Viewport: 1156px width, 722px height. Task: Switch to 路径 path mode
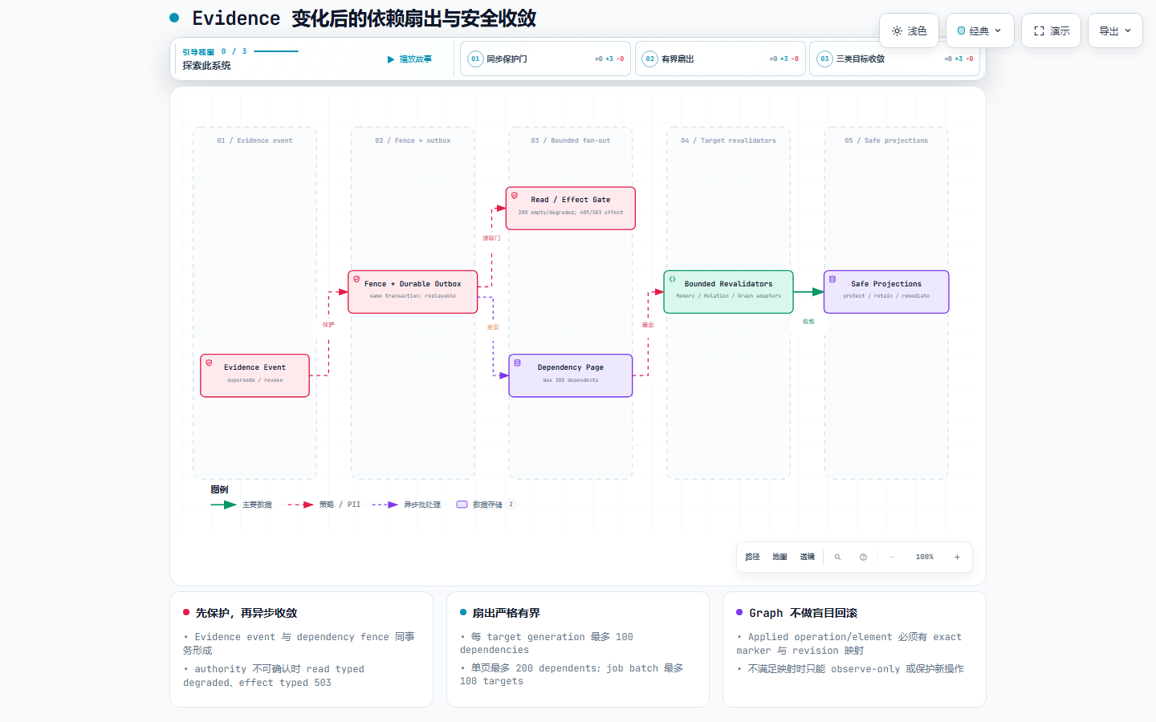[x=752, y=557]
